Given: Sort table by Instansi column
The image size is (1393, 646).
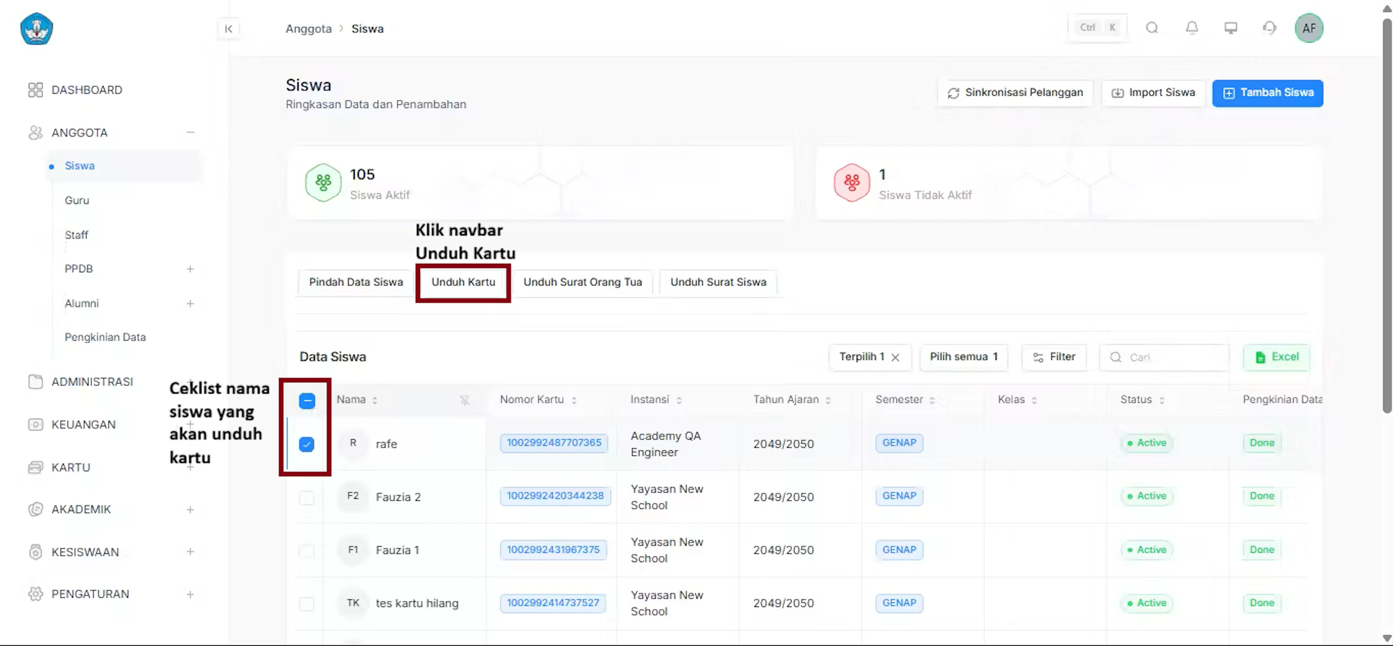Looking at the screenshot, I should [679, 400].
